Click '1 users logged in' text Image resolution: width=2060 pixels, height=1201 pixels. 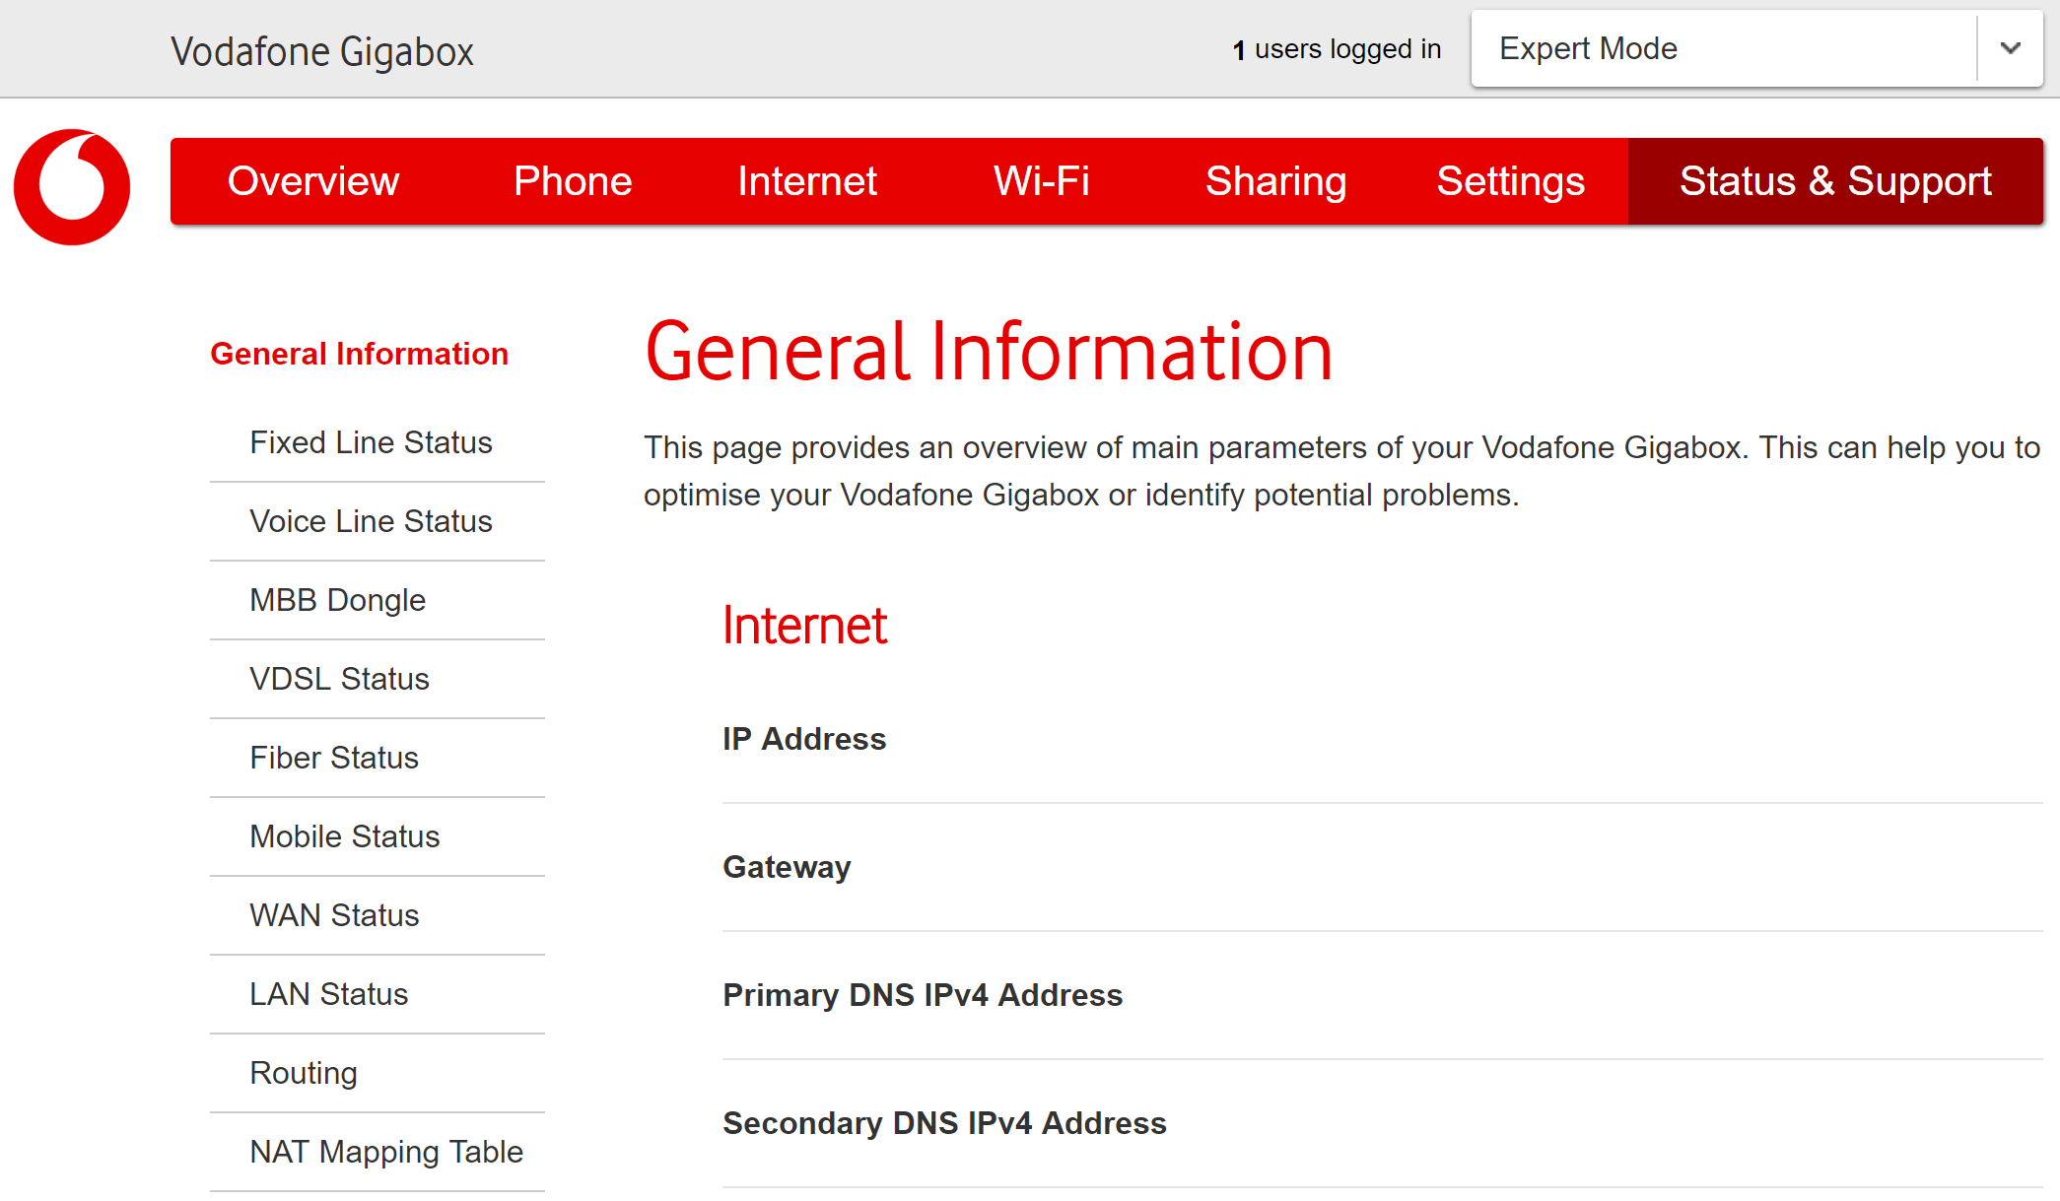pyautogui.click(x=1337, y=49)
